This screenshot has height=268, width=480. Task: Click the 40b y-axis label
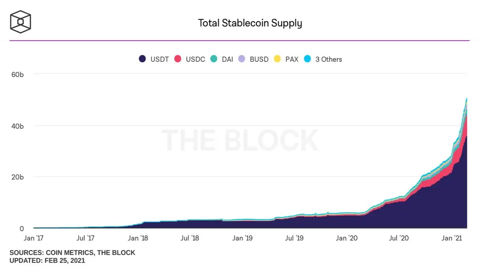pos(17,126)
